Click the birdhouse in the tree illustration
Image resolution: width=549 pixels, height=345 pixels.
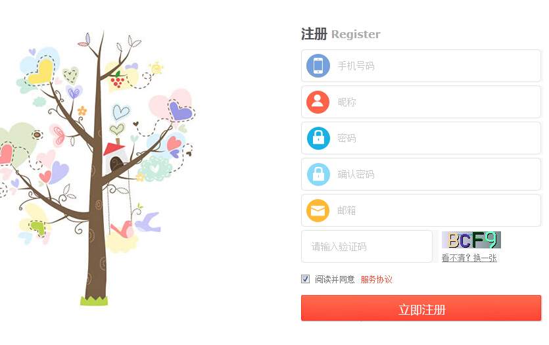(x=115, y=158)
